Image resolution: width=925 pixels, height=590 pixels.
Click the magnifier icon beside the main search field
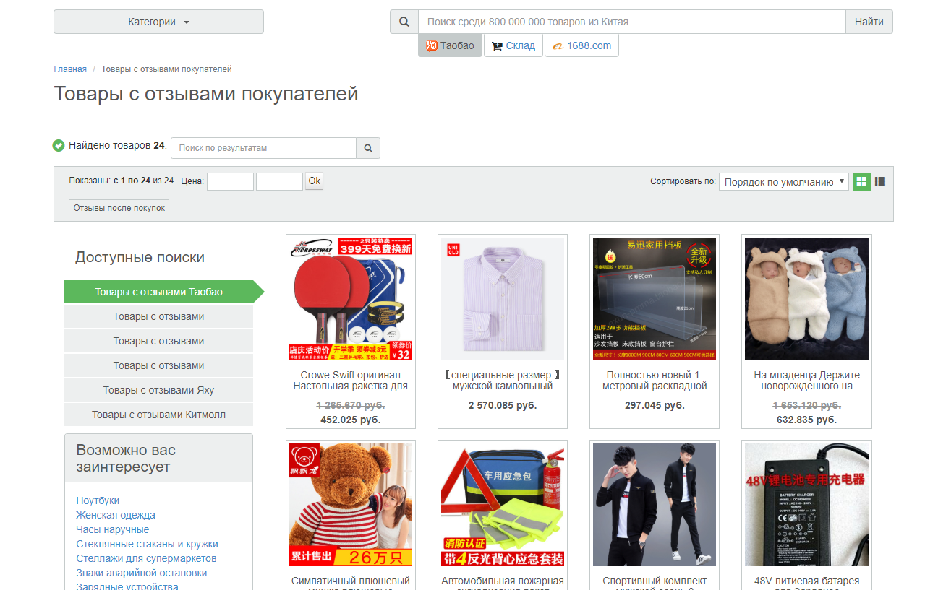[404, 22]
